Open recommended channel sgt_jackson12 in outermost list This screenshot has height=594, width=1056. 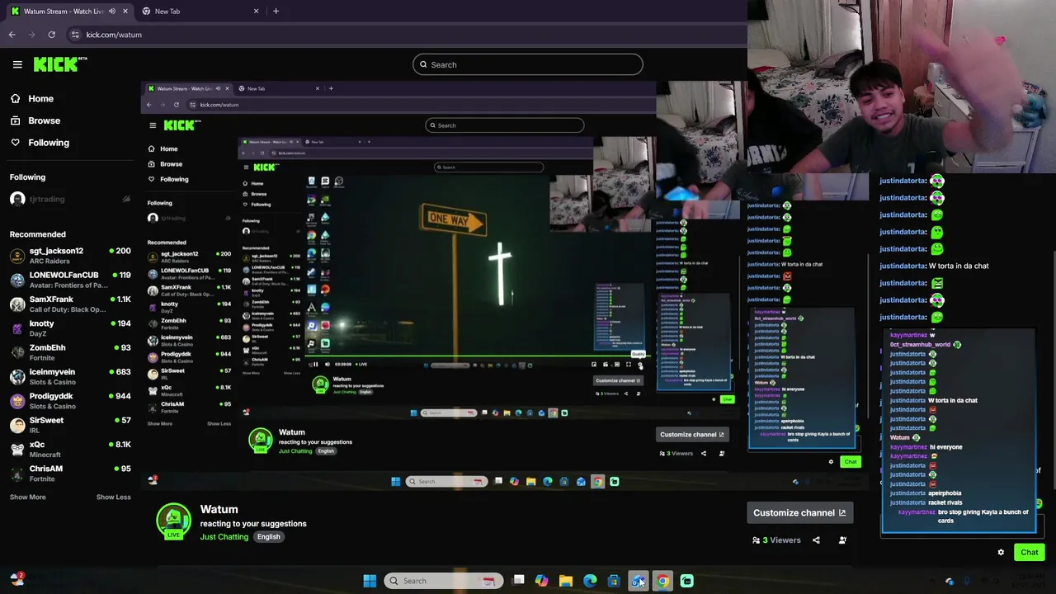pos(70,256)
